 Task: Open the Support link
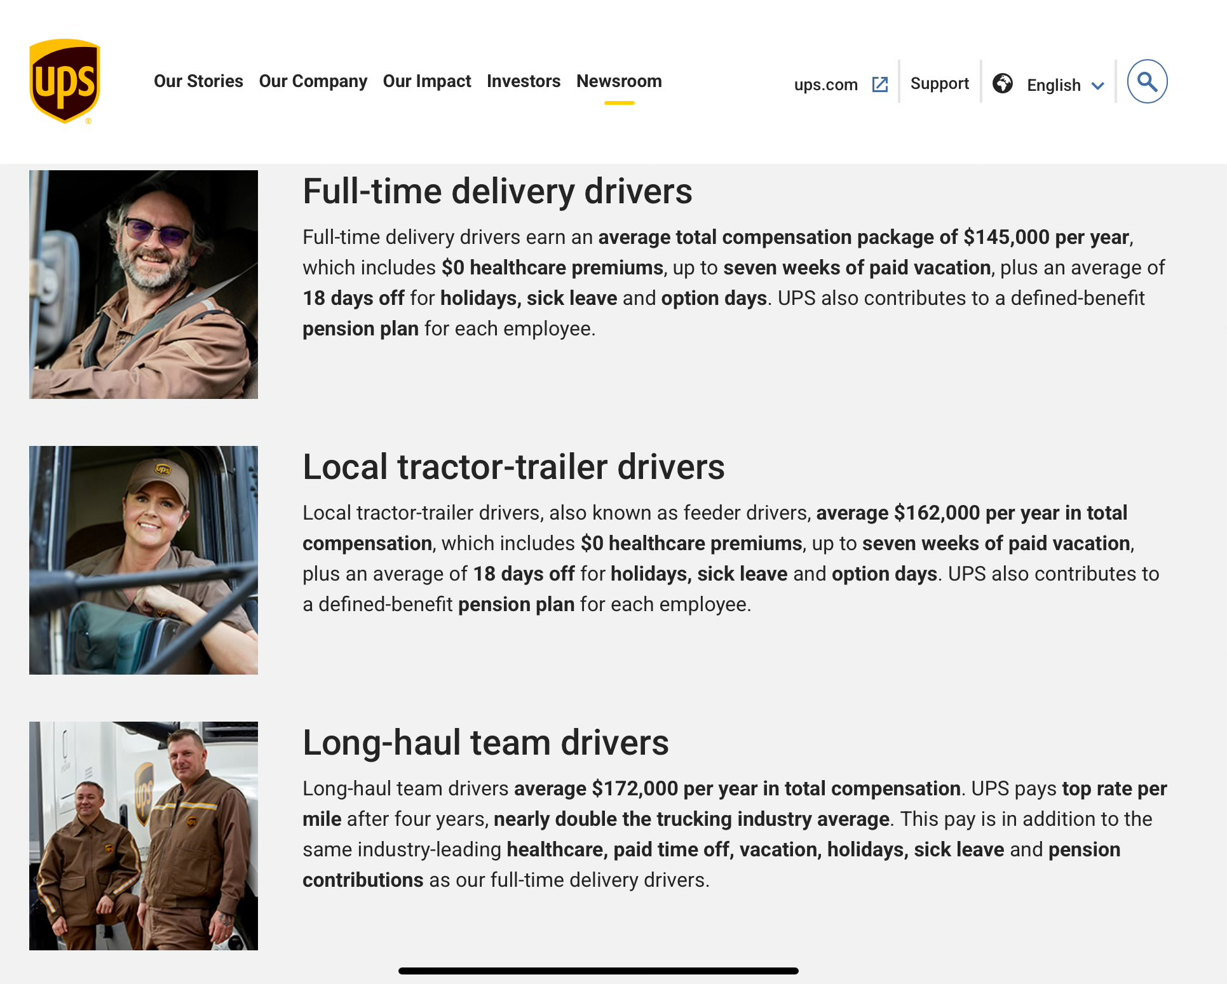(x=939, y=84)
